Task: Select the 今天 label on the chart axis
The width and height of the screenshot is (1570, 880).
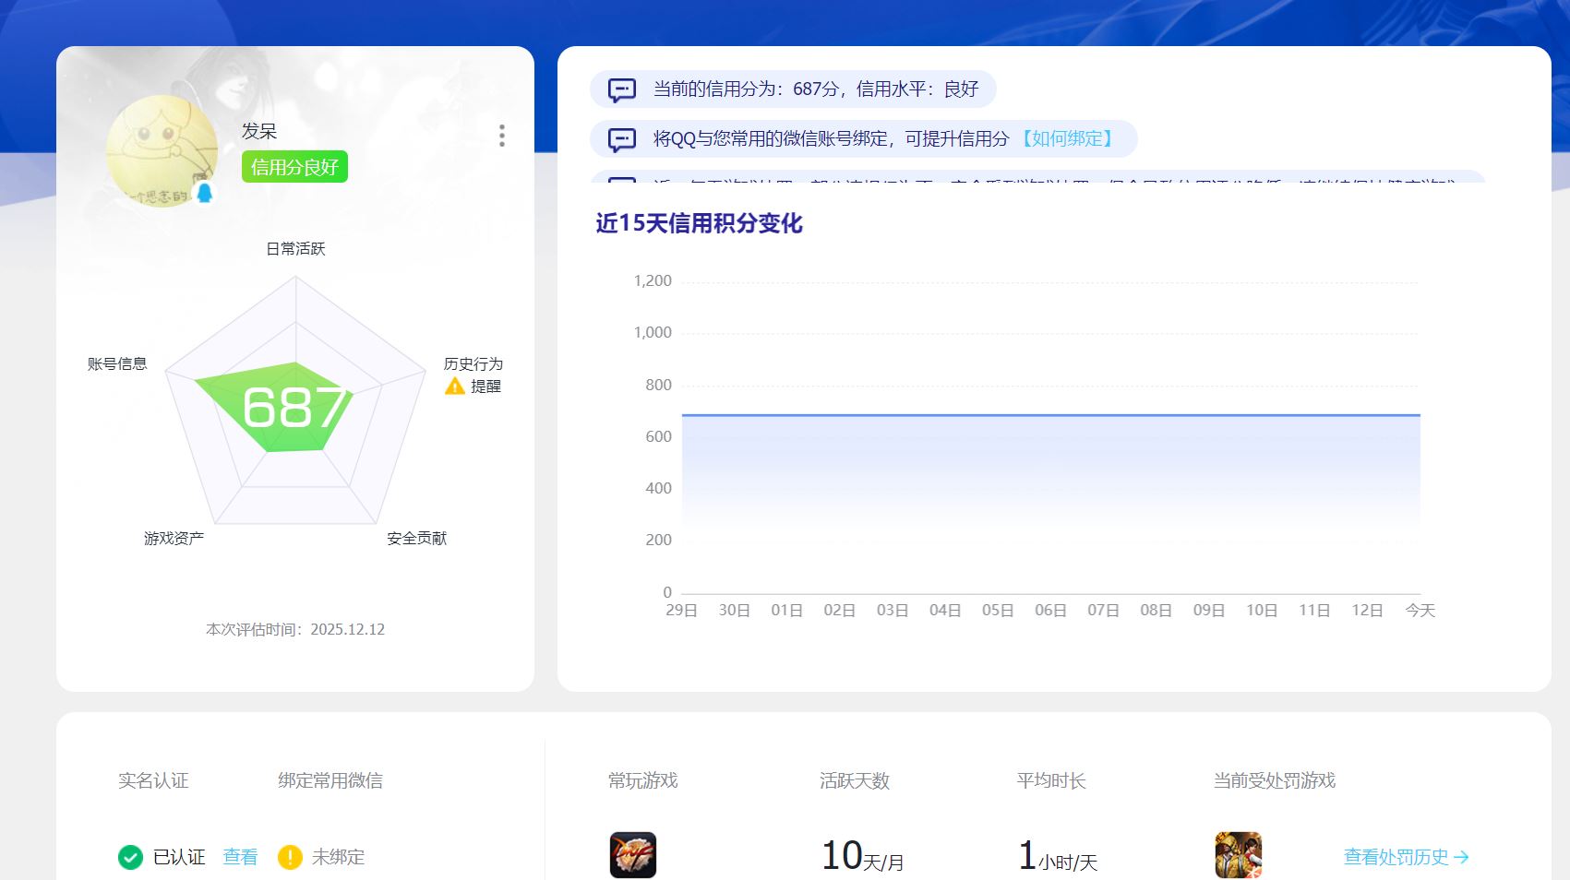Action: click(x=1420, y=610)
